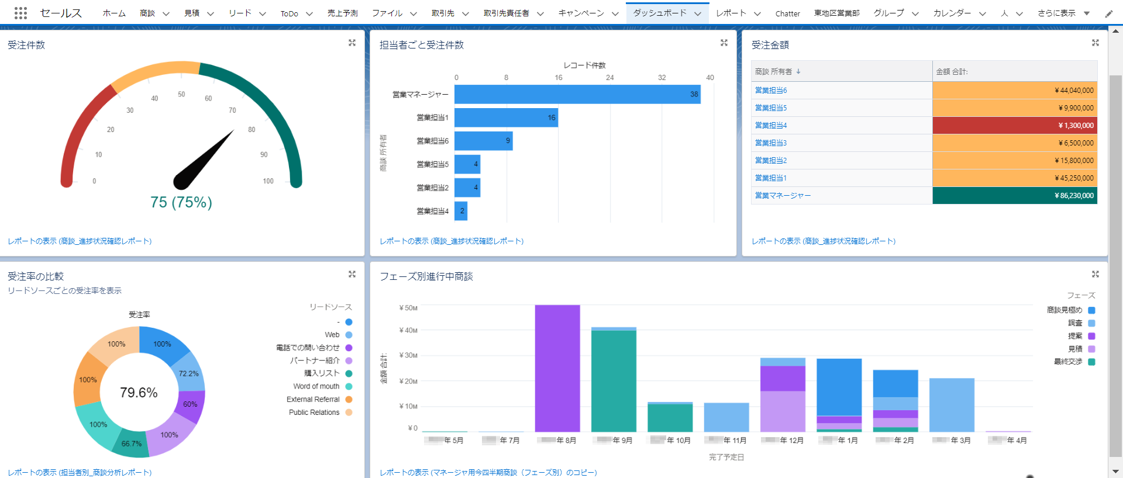The image size is (1123, 478).
Task: Open 営業担当3 owner link
Action: click(x=771, y=143)
